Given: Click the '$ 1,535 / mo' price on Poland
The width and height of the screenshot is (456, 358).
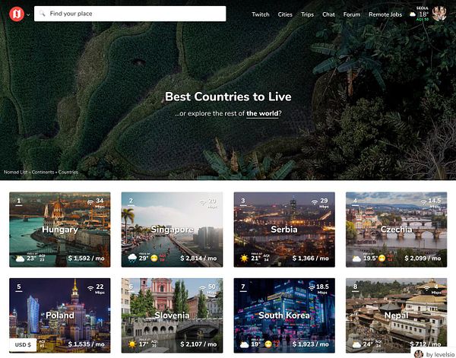Looking at the screenshot, I should (x=87, y=344).
